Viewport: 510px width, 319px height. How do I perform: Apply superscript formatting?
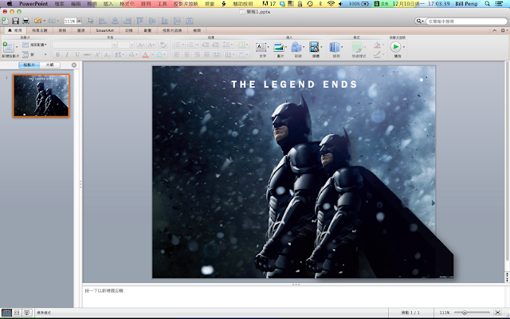(x=97, y=55)
